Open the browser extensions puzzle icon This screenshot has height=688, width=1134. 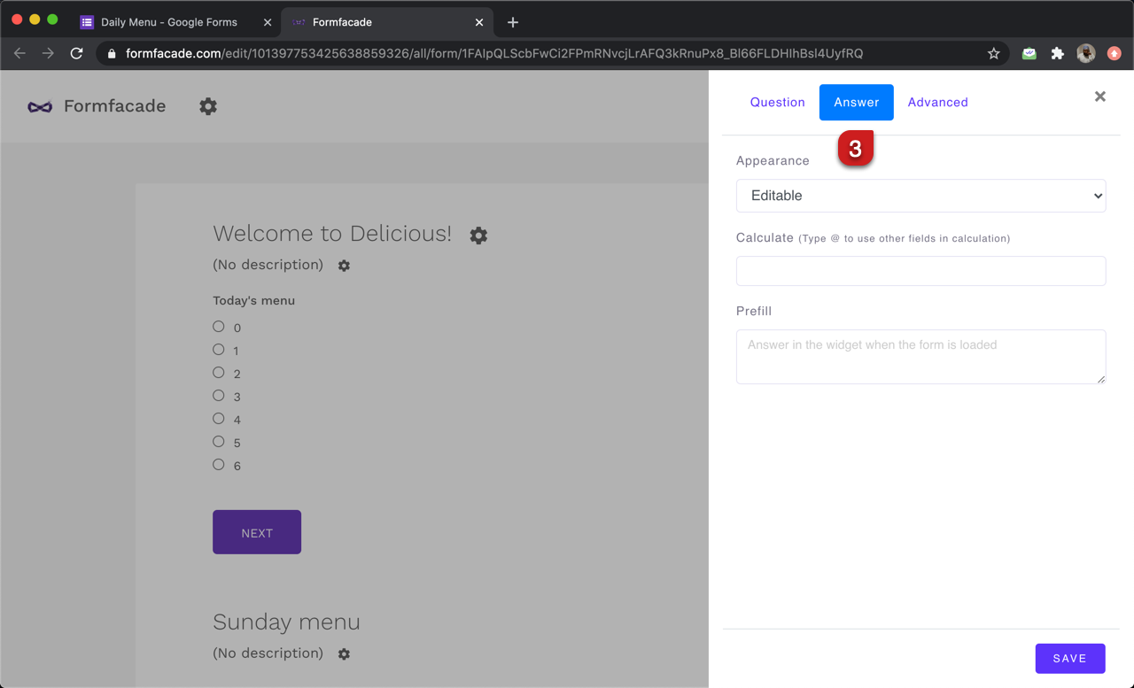point(1057,54)
